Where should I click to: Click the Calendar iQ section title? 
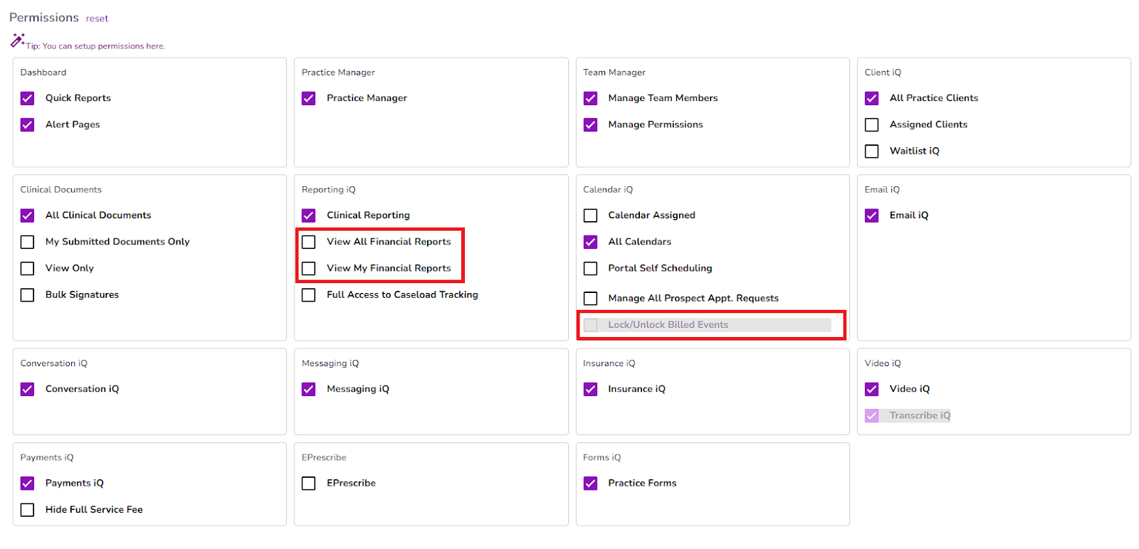(608, 190)
